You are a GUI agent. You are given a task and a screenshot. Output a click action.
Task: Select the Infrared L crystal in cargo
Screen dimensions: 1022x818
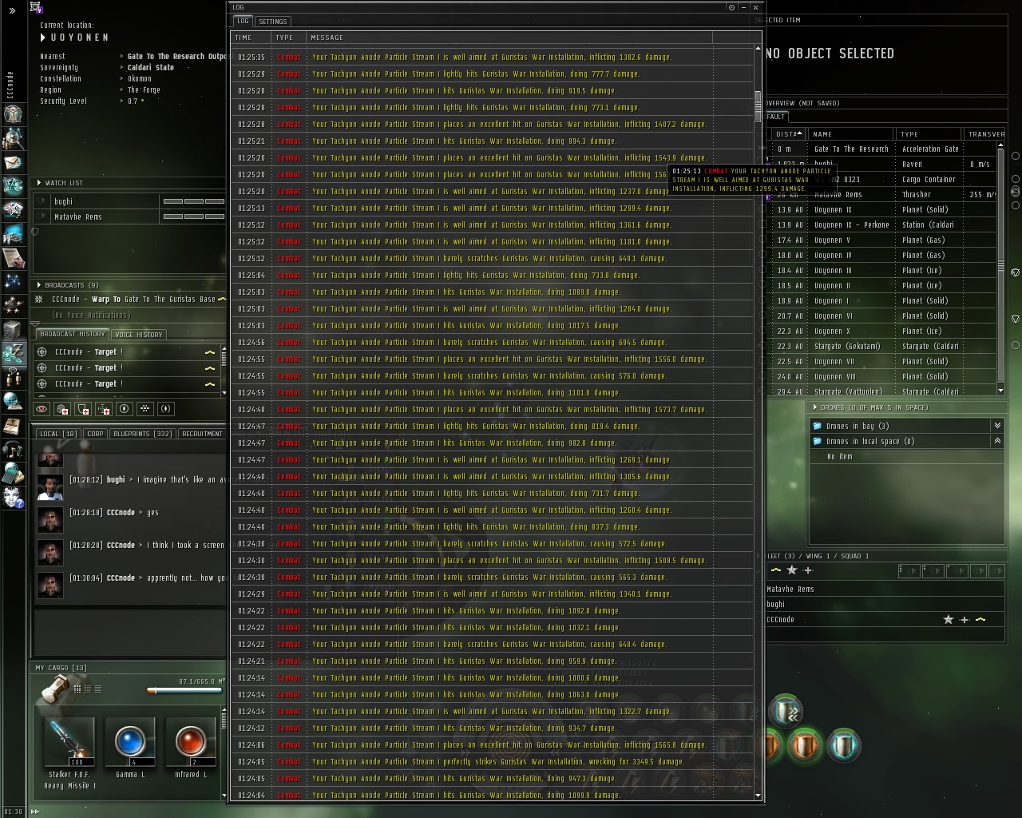click(191, 748)
